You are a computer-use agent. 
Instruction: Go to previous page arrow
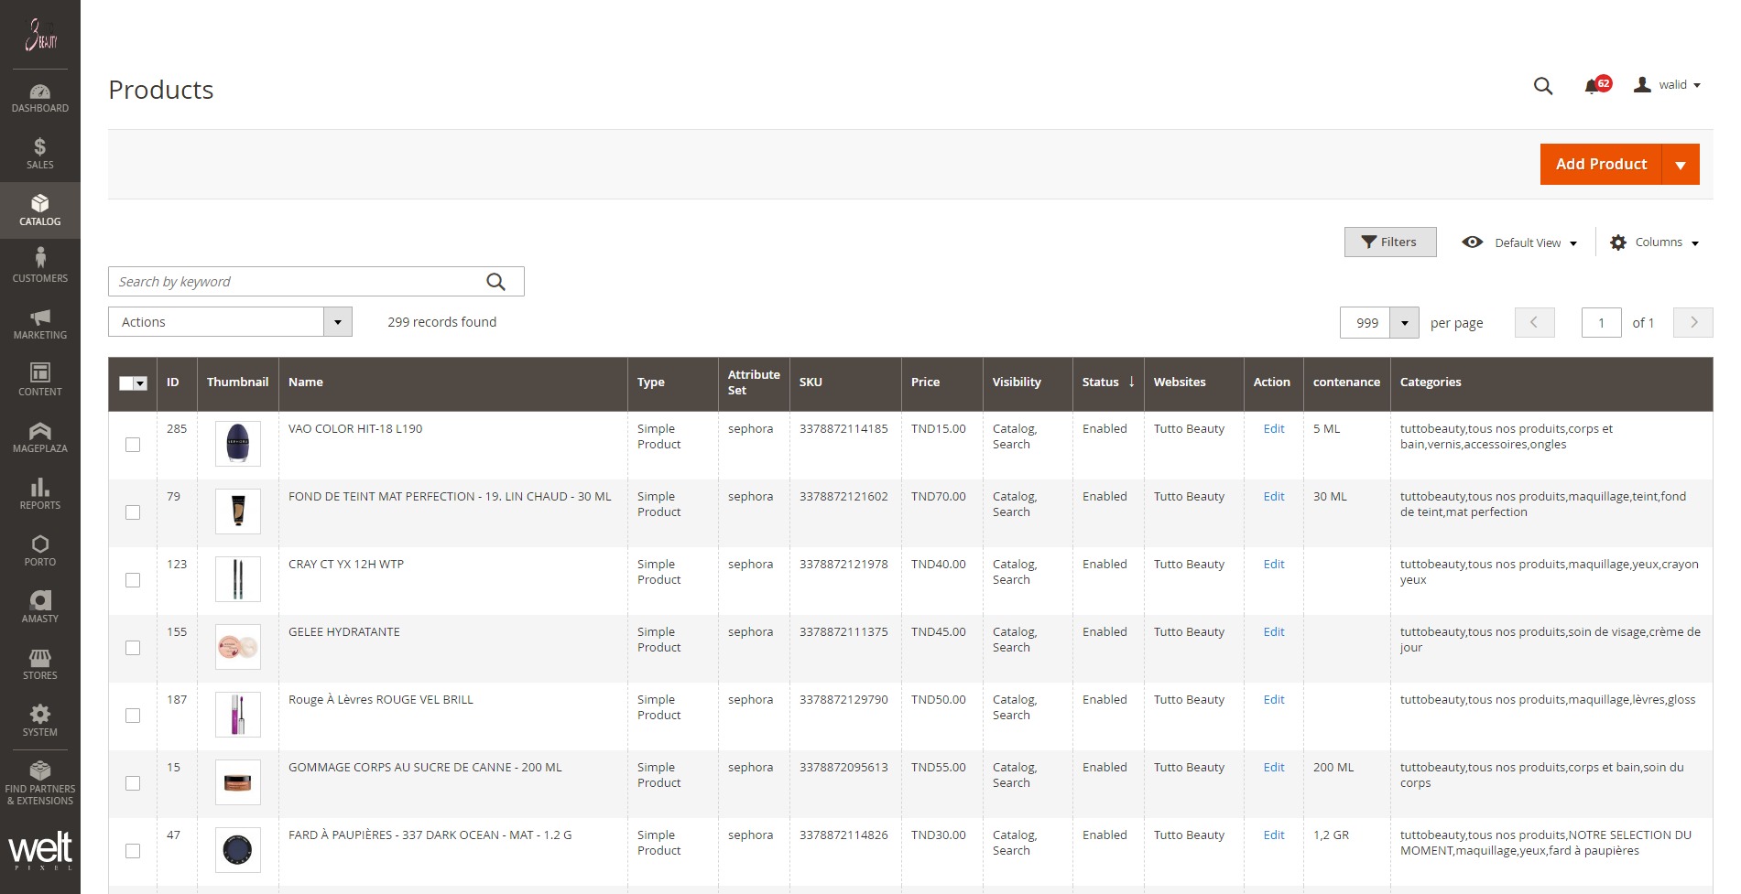click(x=1534, y=322)
